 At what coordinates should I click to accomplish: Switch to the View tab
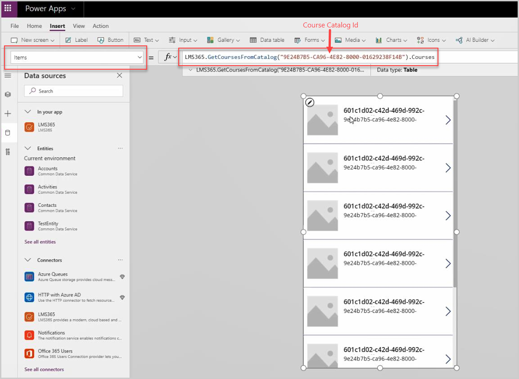79,26
